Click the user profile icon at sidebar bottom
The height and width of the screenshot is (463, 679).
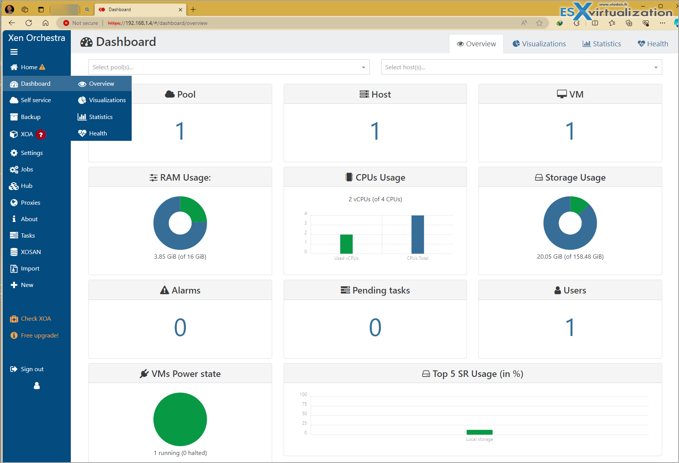coord(36,386)
